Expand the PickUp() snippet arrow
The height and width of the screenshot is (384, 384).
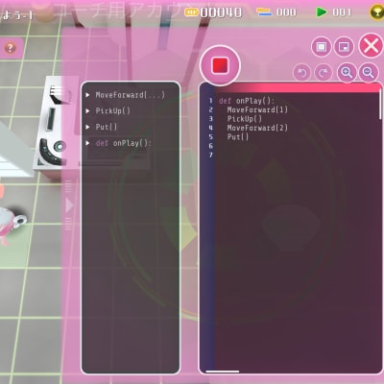(x=87, y=111)
